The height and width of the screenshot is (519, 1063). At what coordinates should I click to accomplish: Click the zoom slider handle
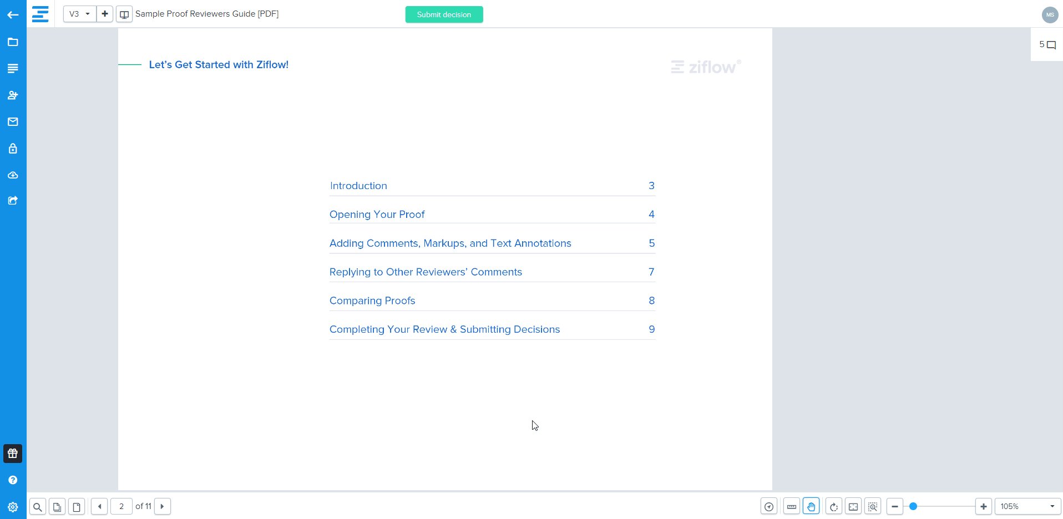pos(913,506)
